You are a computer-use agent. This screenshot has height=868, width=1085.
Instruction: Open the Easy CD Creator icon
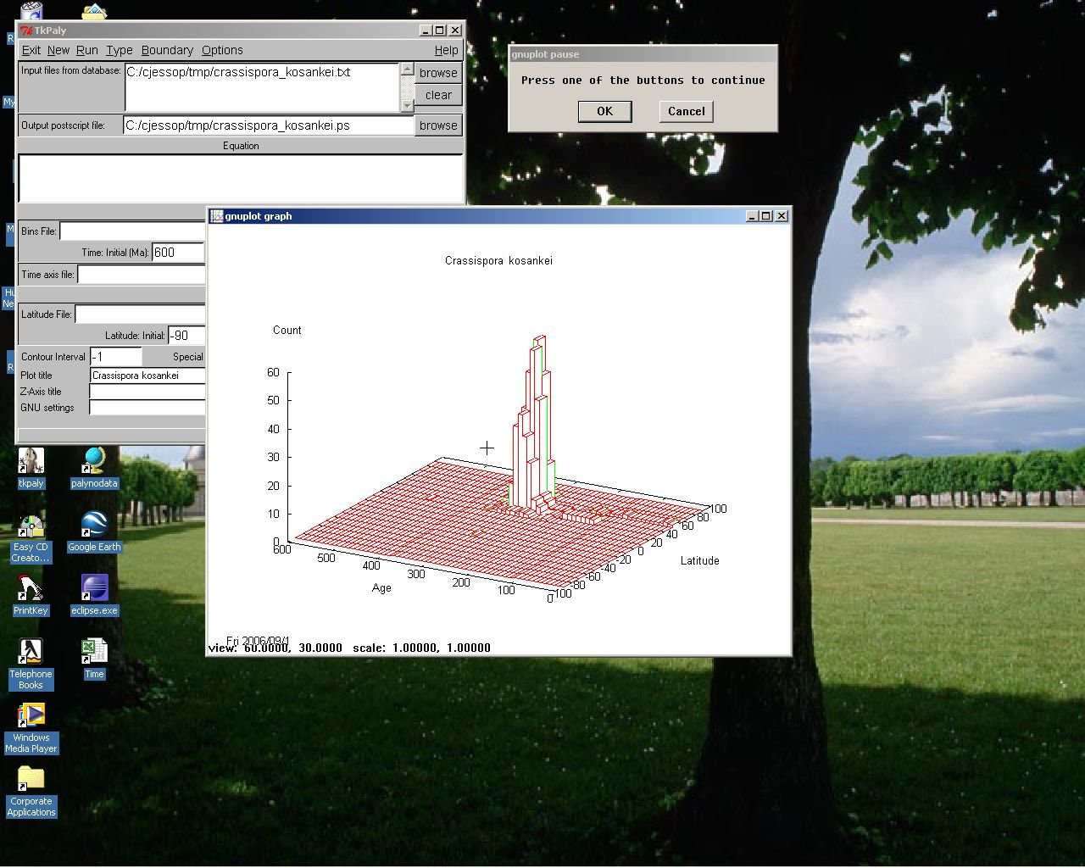click(31, 528)
